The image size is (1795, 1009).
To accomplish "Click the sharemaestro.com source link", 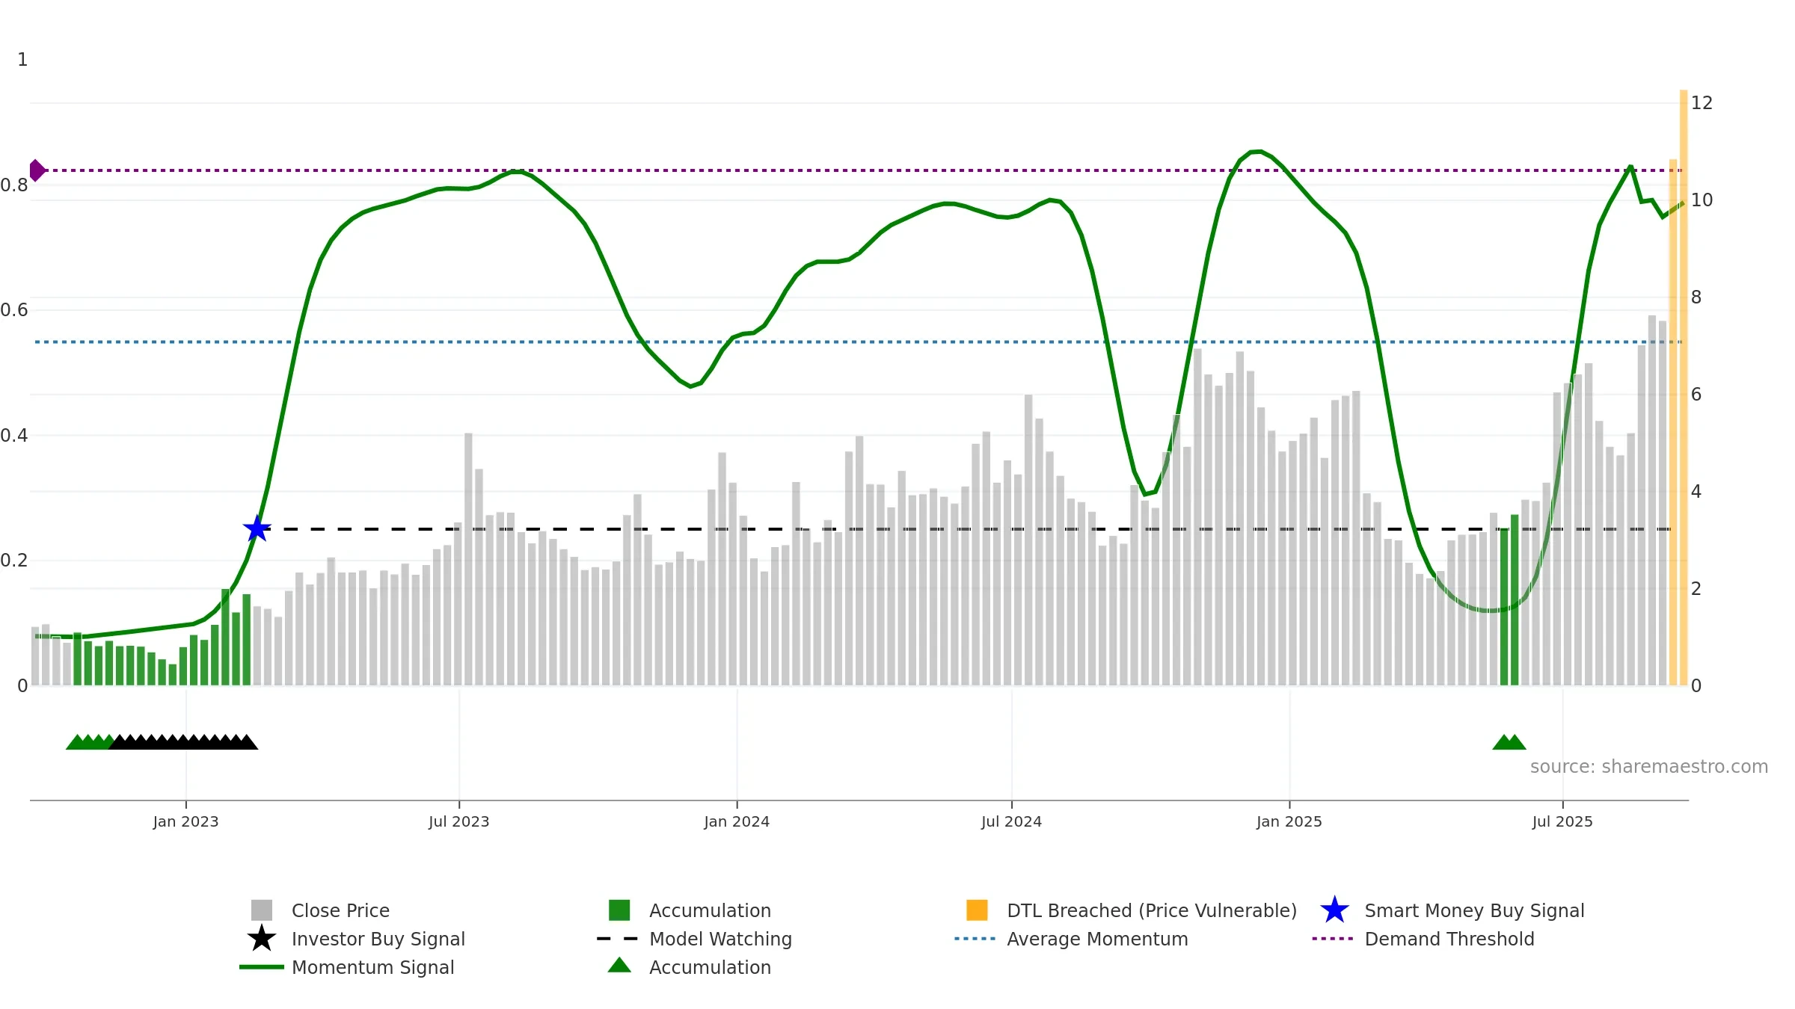I will tap(1648, 767).
